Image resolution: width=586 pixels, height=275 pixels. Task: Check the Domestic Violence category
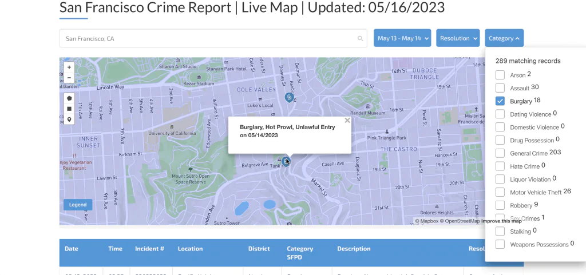click(500, 127)
